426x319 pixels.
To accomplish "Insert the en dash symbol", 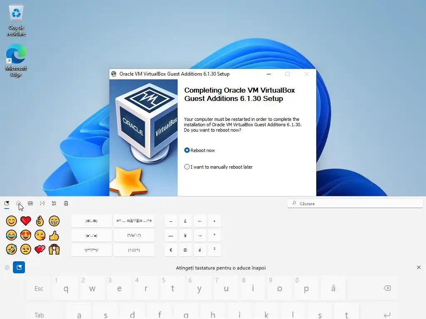I will tap(171, 221).
